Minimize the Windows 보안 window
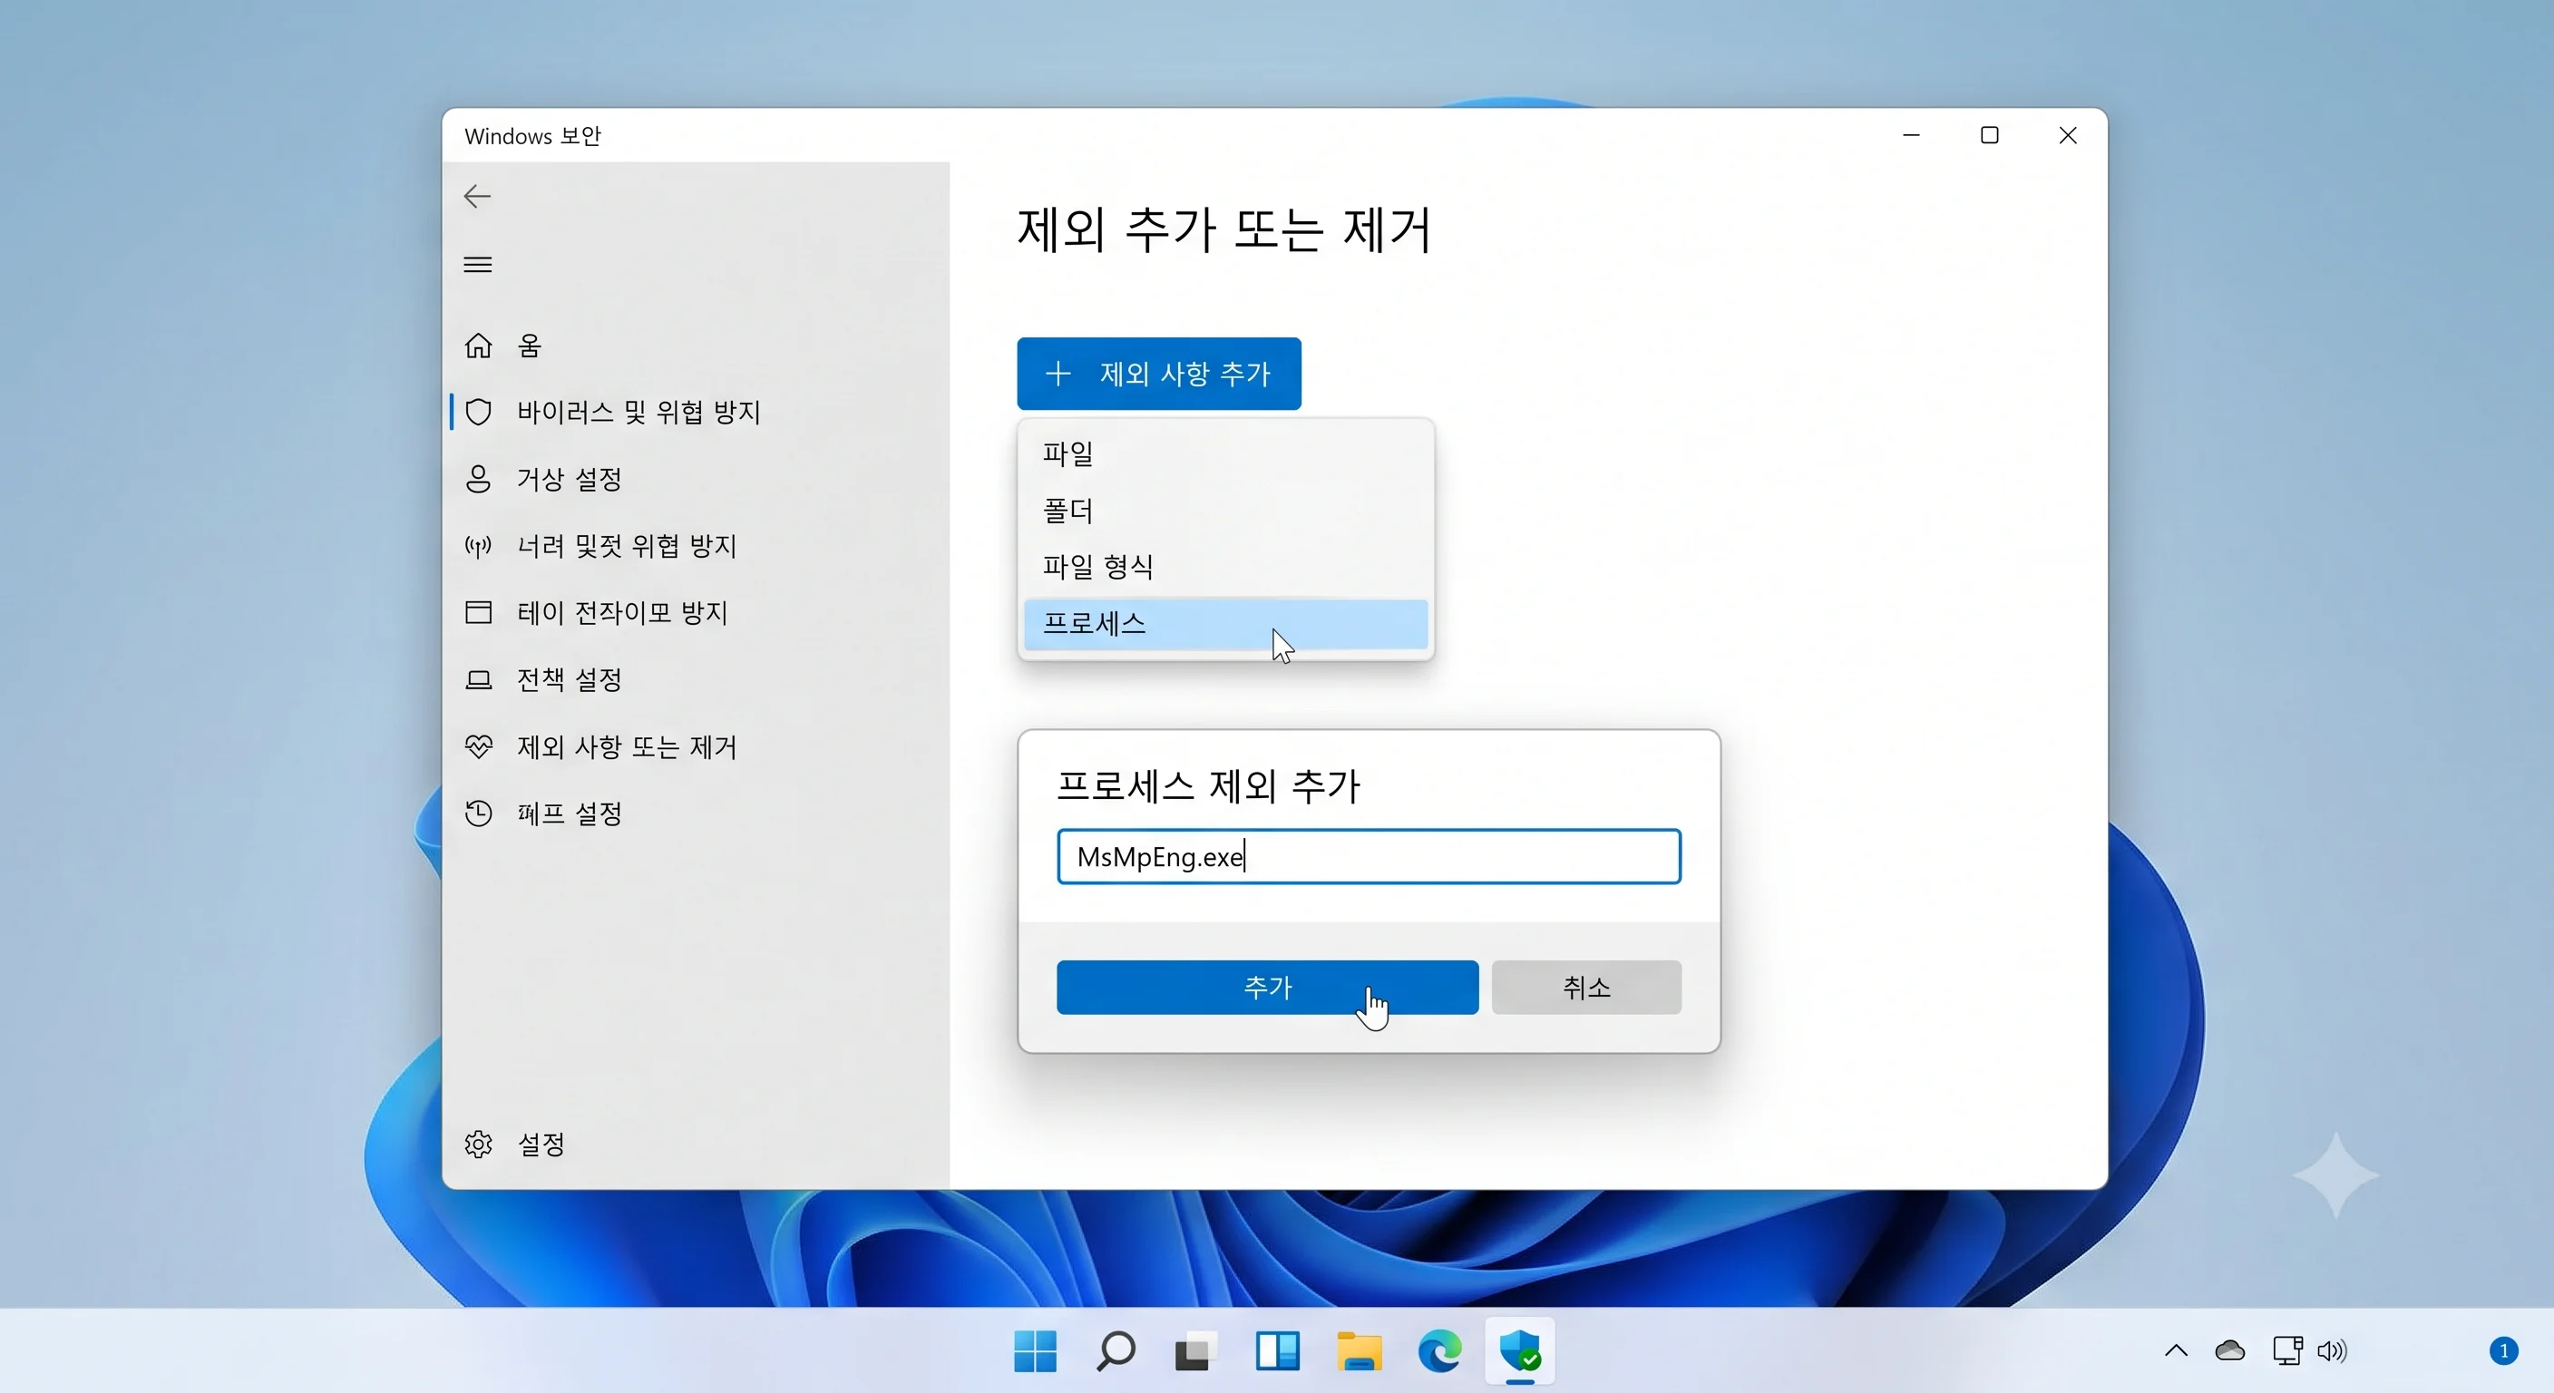 tap(1912, 135)
